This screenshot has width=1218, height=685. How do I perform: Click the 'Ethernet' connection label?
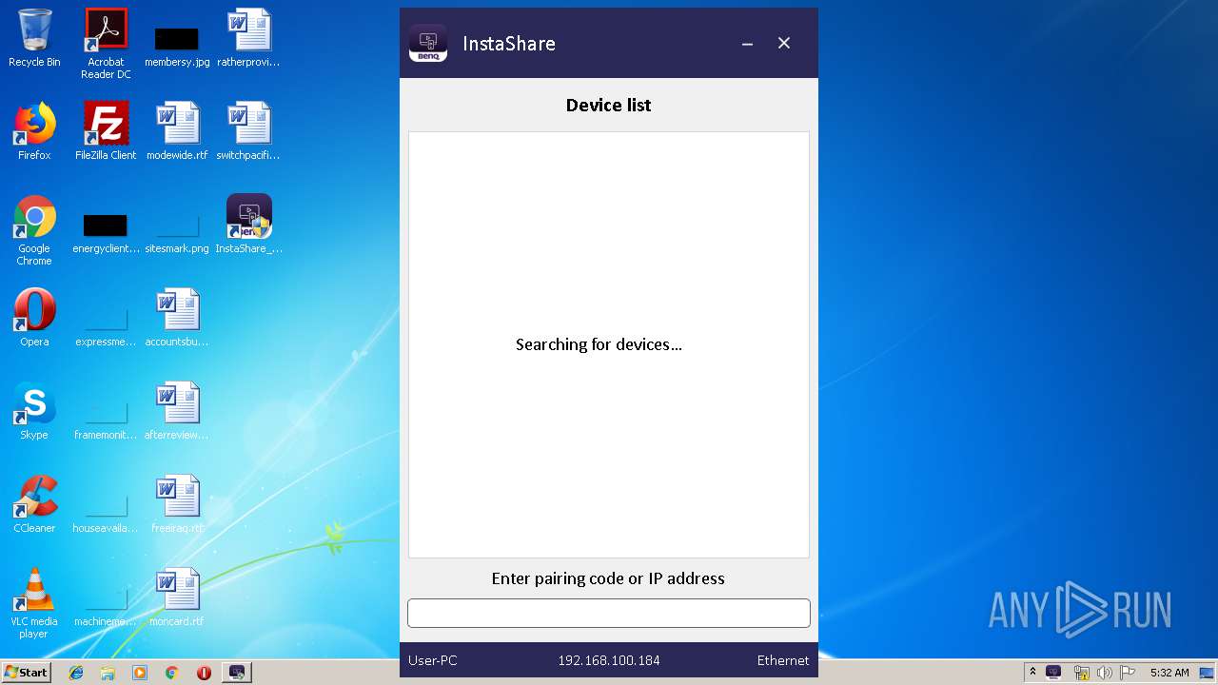point(783,660)
